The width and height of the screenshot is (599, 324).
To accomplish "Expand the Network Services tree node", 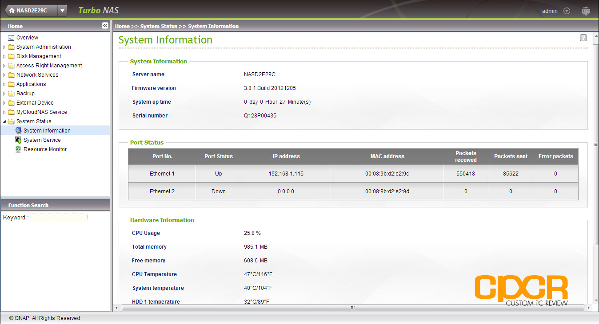I will point(4,75).
